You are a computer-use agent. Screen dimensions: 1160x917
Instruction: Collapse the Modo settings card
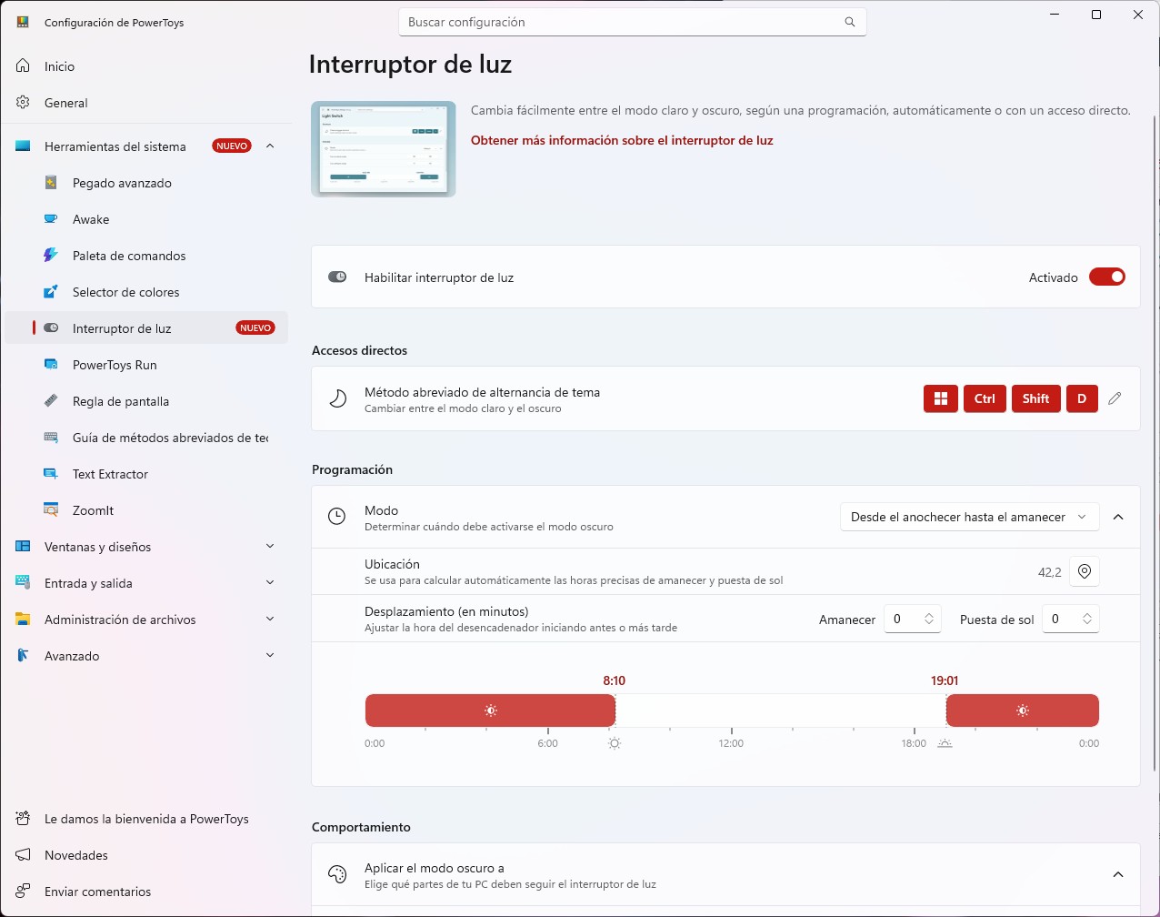[x=1118, y=517]
